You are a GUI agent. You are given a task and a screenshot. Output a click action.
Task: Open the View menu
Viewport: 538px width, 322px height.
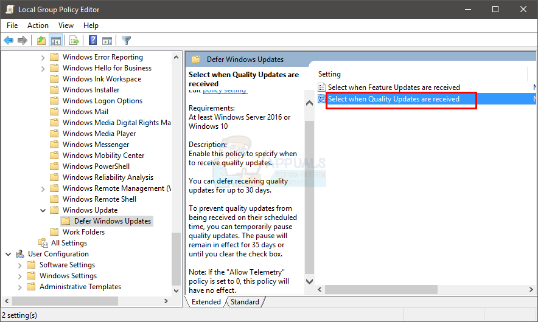(x=66, y=26)
